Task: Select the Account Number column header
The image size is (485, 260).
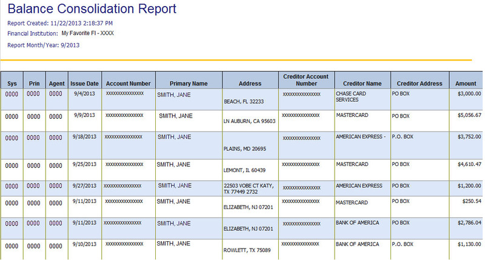Action: click(128, 84)
